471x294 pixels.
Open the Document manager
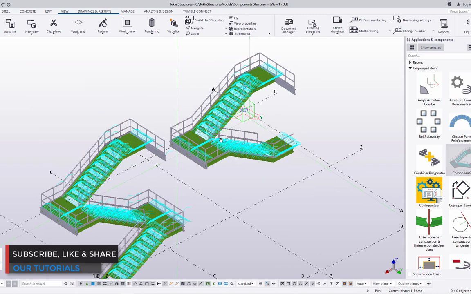[288, 26]
